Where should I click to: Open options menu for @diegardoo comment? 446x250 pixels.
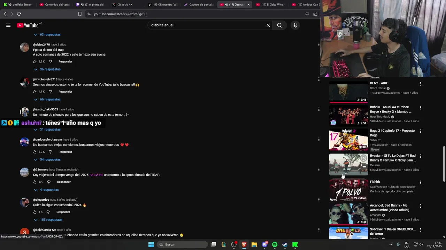(318, 200)
